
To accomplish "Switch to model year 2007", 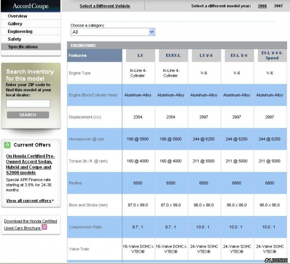I will click(x=278, y=6).
